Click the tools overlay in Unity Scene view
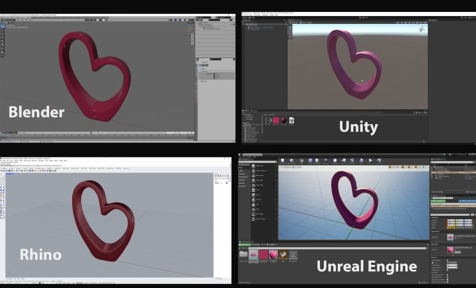Screen dimensions: 476x288 pyautogui.click(x=290, y=32)
